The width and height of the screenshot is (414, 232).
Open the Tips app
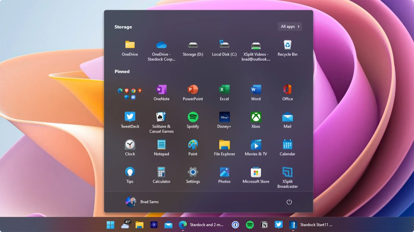[130, 175]
